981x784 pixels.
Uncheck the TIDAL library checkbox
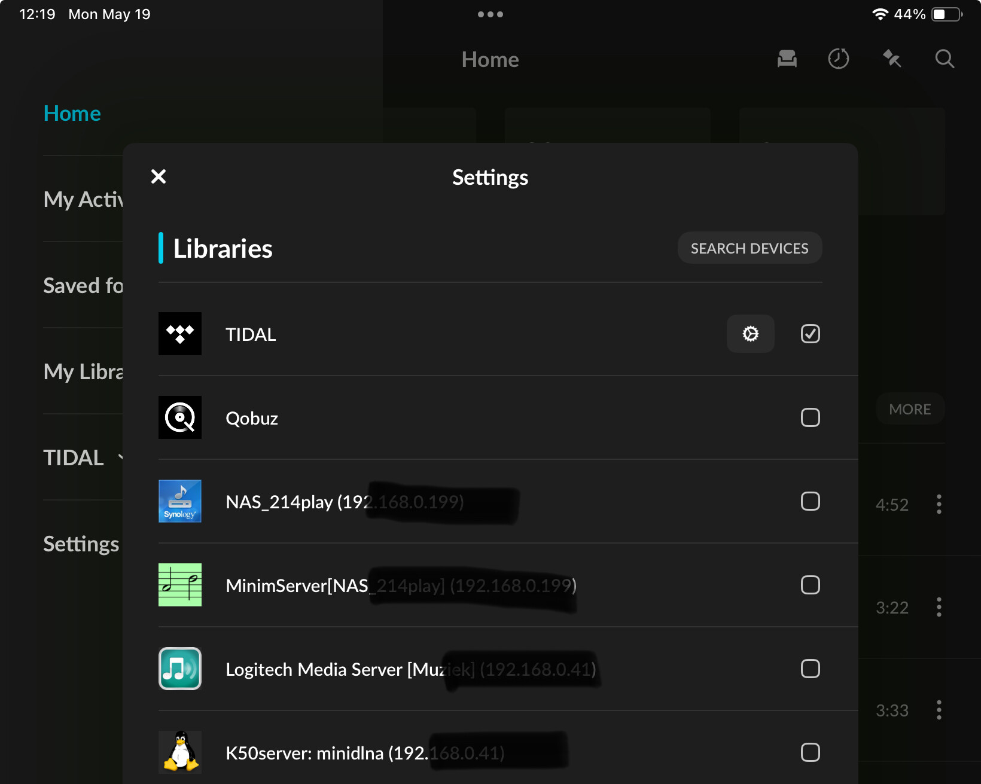pos(811,334)
